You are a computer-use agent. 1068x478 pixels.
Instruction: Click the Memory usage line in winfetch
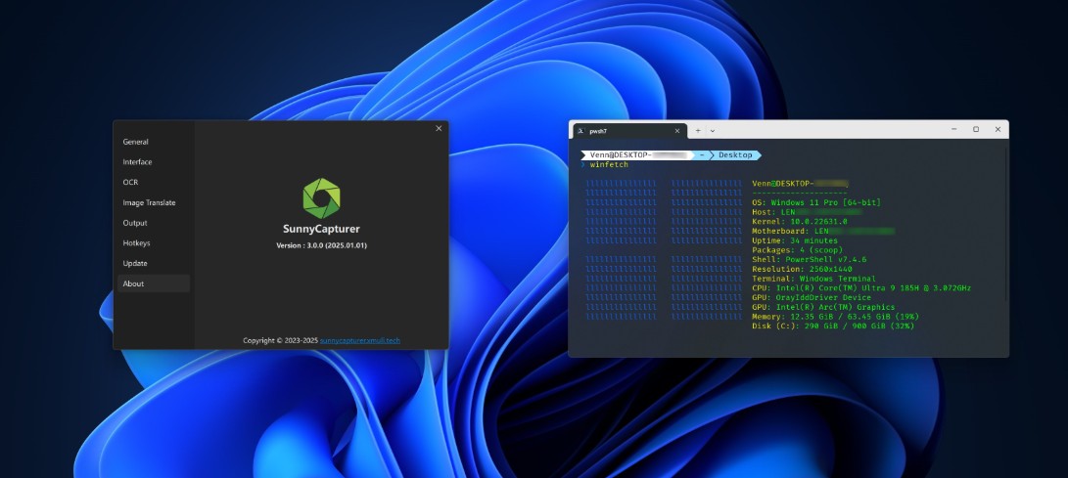[x=836, y=317]
